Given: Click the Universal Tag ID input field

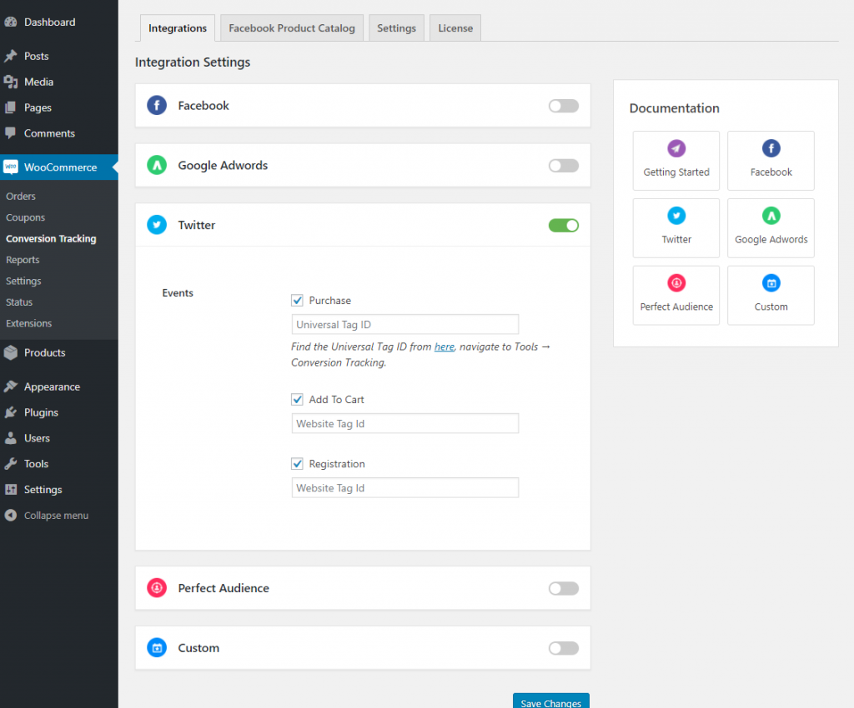Looking at the screenshot, I should click(404, 324).
